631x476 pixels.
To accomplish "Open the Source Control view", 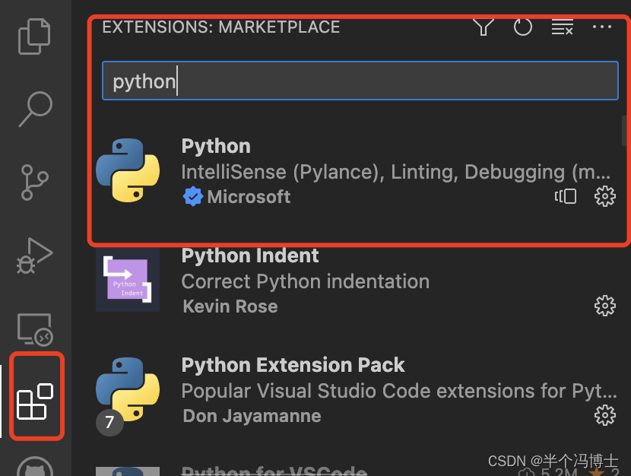I will pyautogui.click(x=35, y=182).
